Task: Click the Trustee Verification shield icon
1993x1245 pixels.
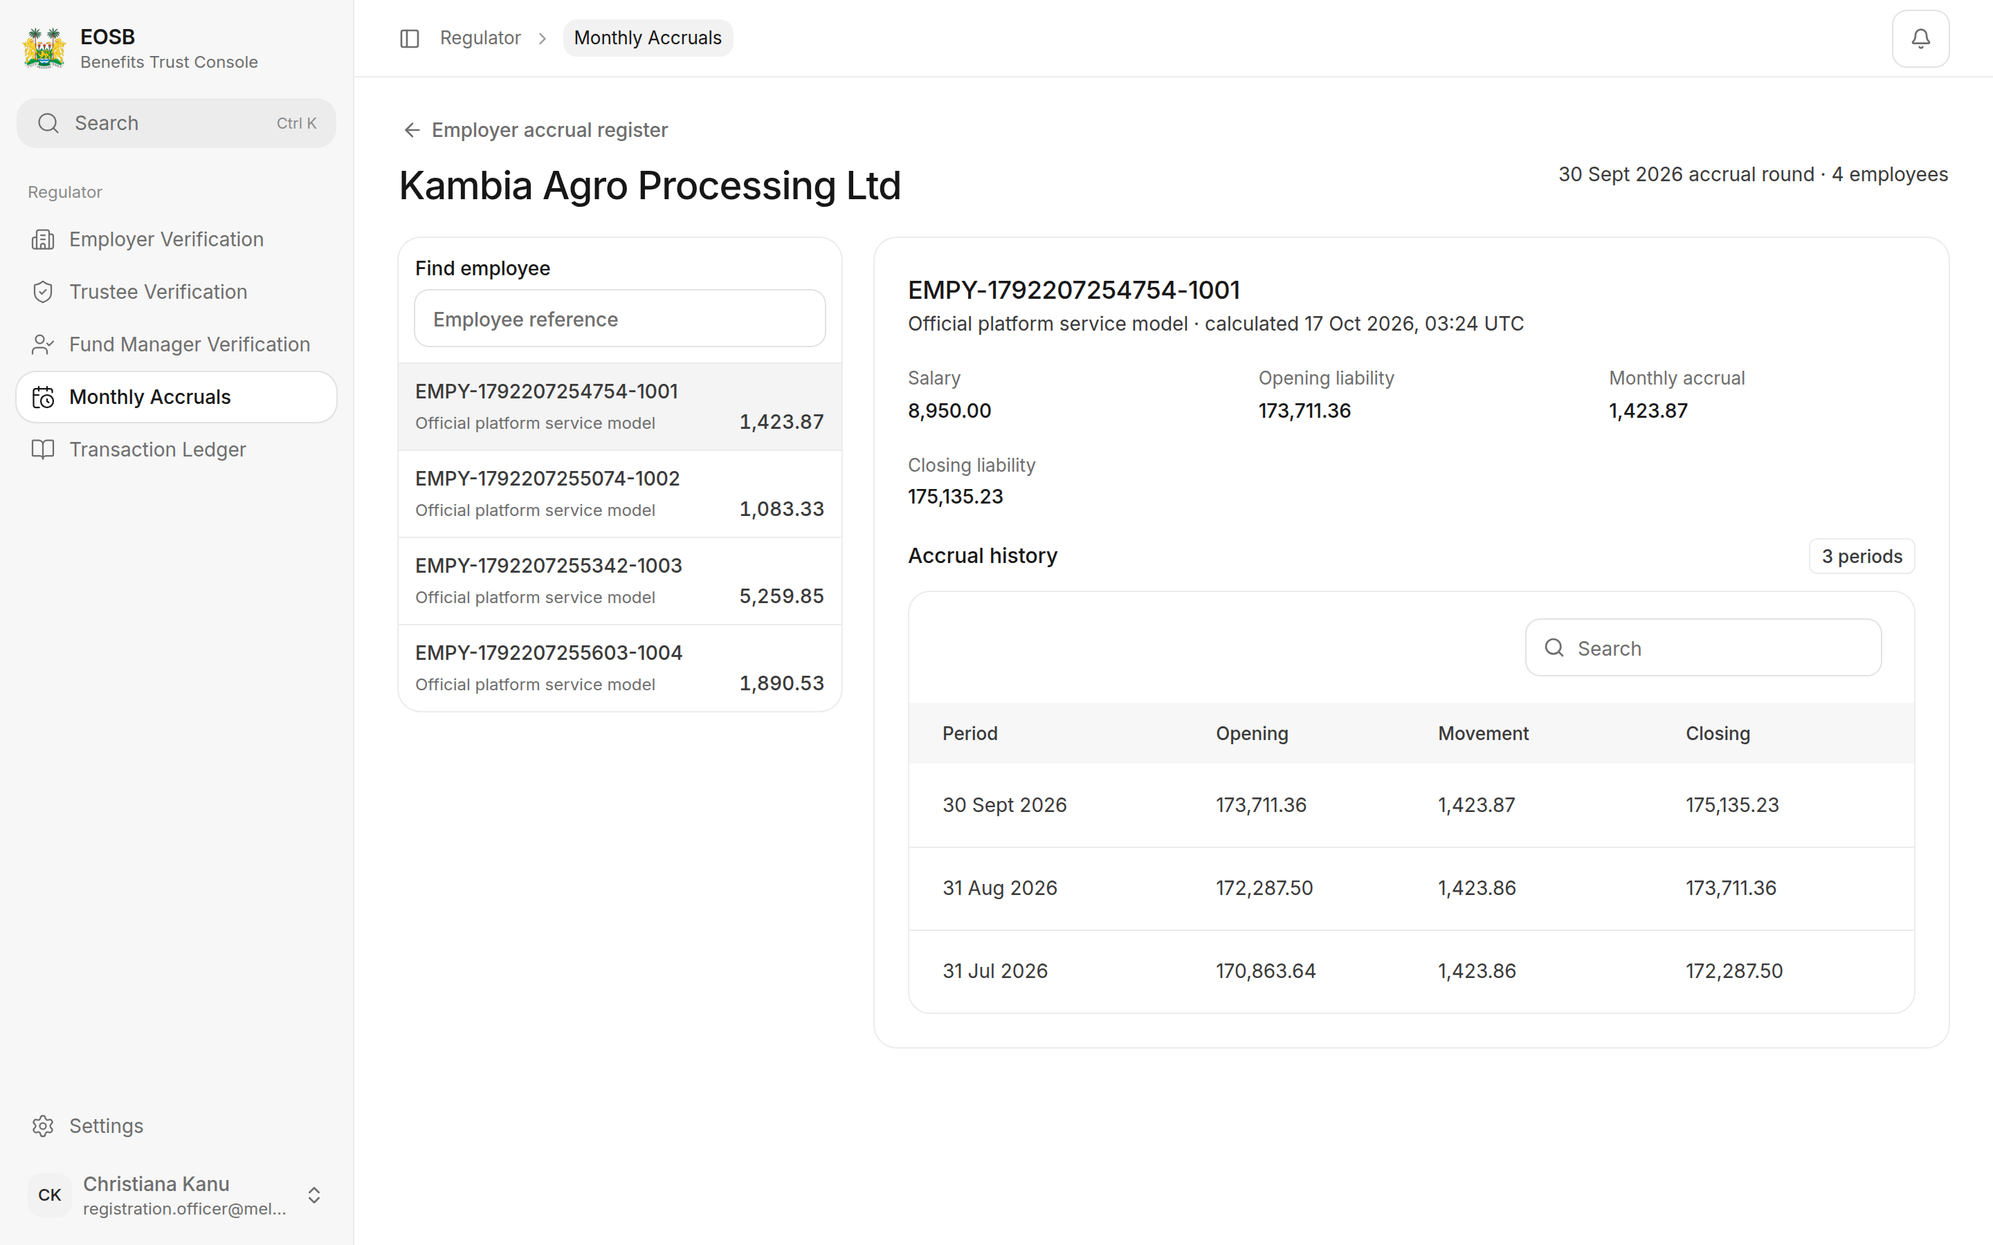Action: (x=43, y=293)
